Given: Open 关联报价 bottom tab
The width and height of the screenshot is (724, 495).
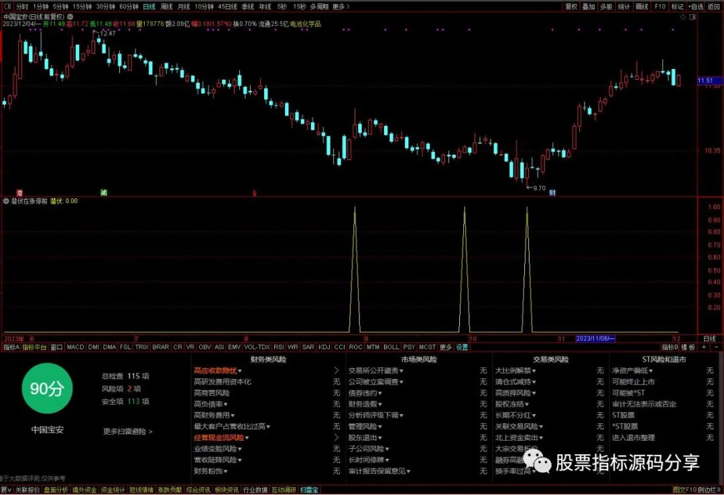Looking at the screenshot, I should tap(27, 490).
